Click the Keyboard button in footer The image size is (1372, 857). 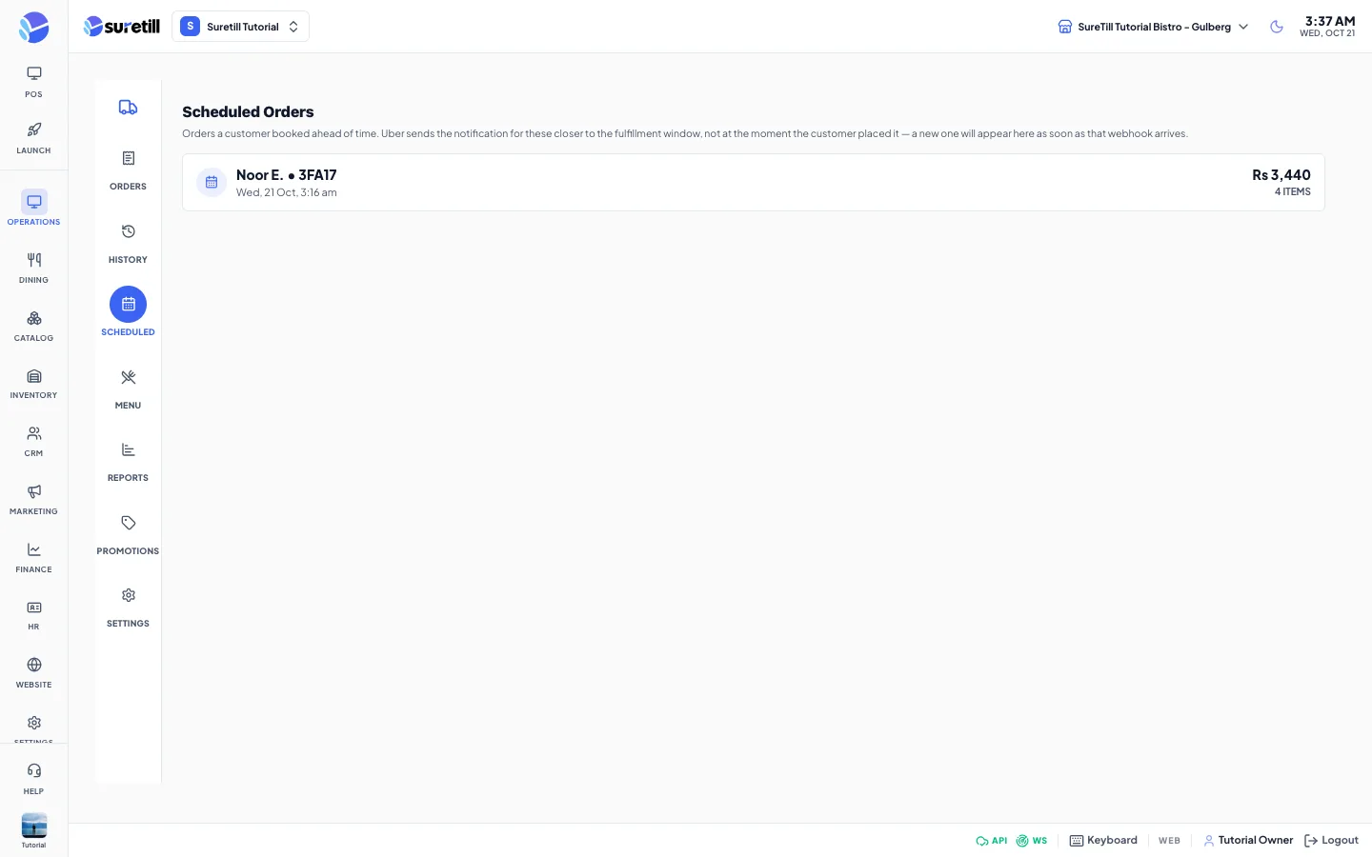point(1103,840)
